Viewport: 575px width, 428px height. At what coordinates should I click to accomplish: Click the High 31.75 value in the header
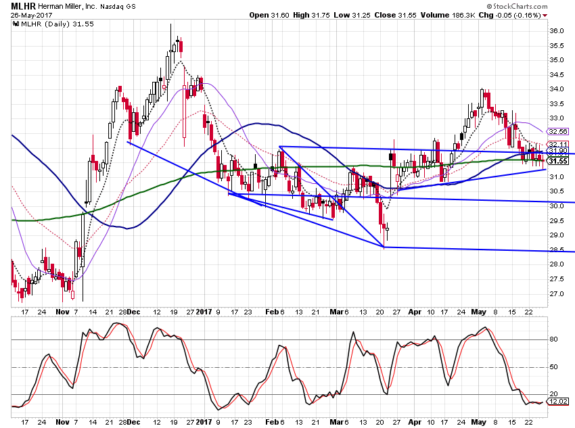click(x=311, y=15)
